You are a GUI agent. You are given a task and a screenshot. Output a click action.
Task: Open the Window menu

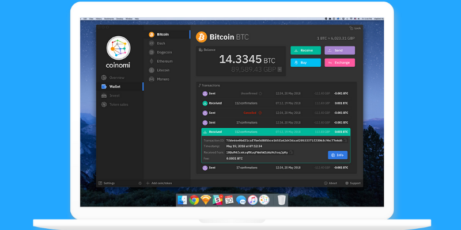[x=129, y=19]
